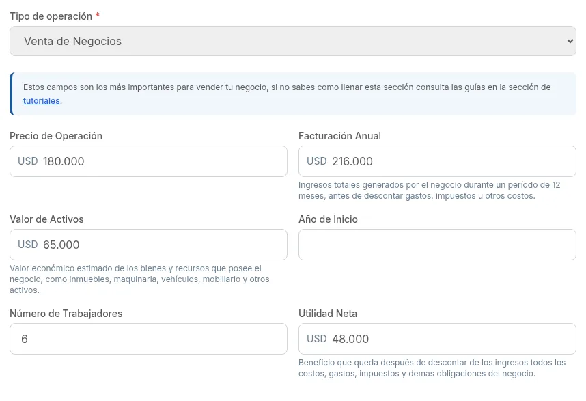Click the Facturación Anual input field
This screenshot has height=401, width=586.
coord(437,161)
